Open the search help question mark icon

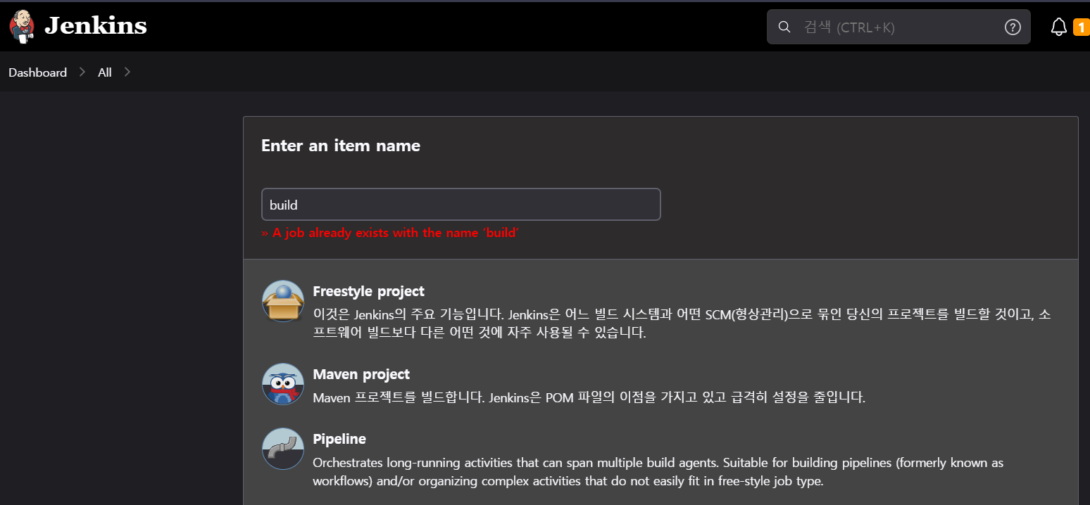click(1013, 27)
